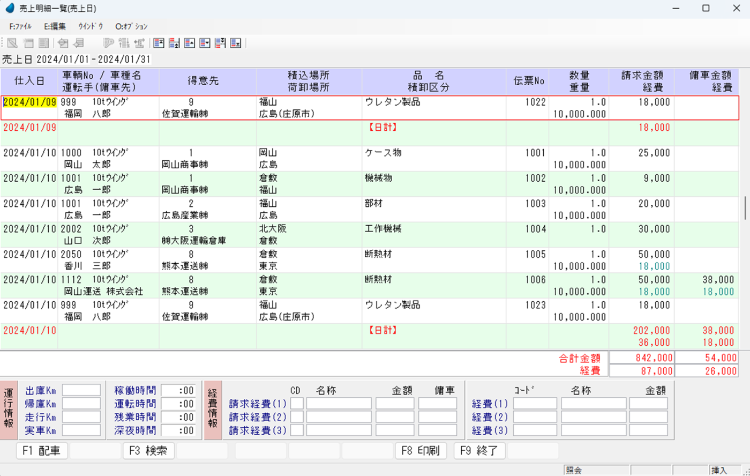Click the 出庫Km input field

pos(81,390)
